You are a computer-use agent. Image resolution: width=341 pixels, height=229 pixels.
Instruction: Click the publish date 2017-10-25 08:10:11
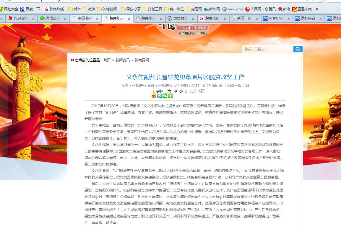209,86
